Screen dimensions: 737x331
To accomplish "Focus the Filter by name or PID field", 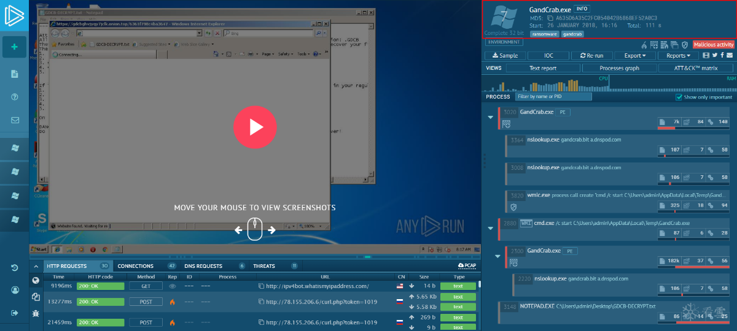I will [553, 97].
